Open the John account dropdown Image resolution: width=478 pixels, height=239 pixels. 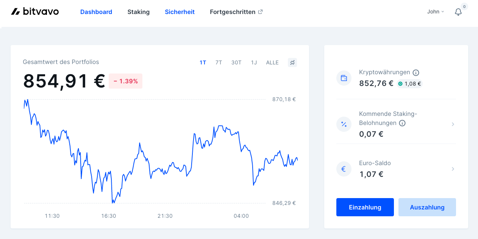pos(436,12)
